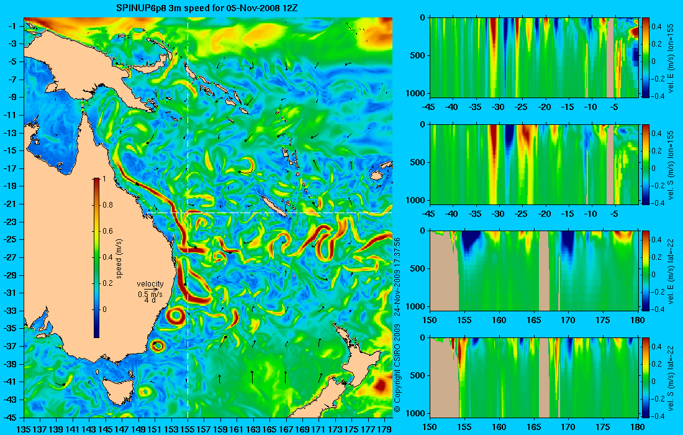Click the '-45' latitude tick under the second section plot
683x435 pixels.
coord(430,214)
